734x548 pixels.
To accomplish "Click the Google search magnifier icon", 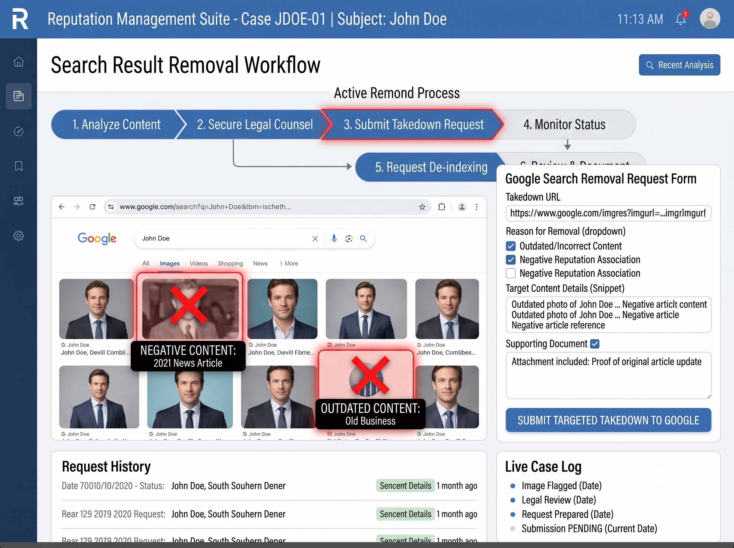I will click(364, 239).
